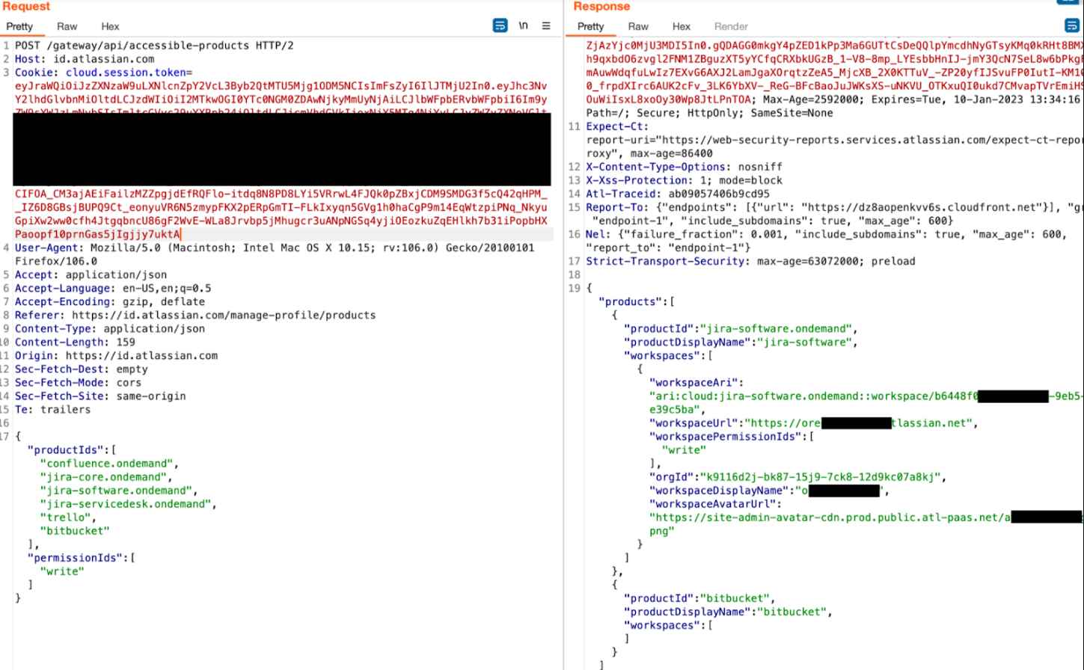Switch to Hex tab in Request pane

(x=110, y=26)
